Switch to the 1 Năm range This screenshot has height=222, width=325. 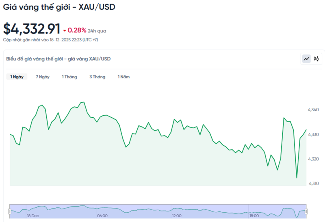tap(124, 77)
